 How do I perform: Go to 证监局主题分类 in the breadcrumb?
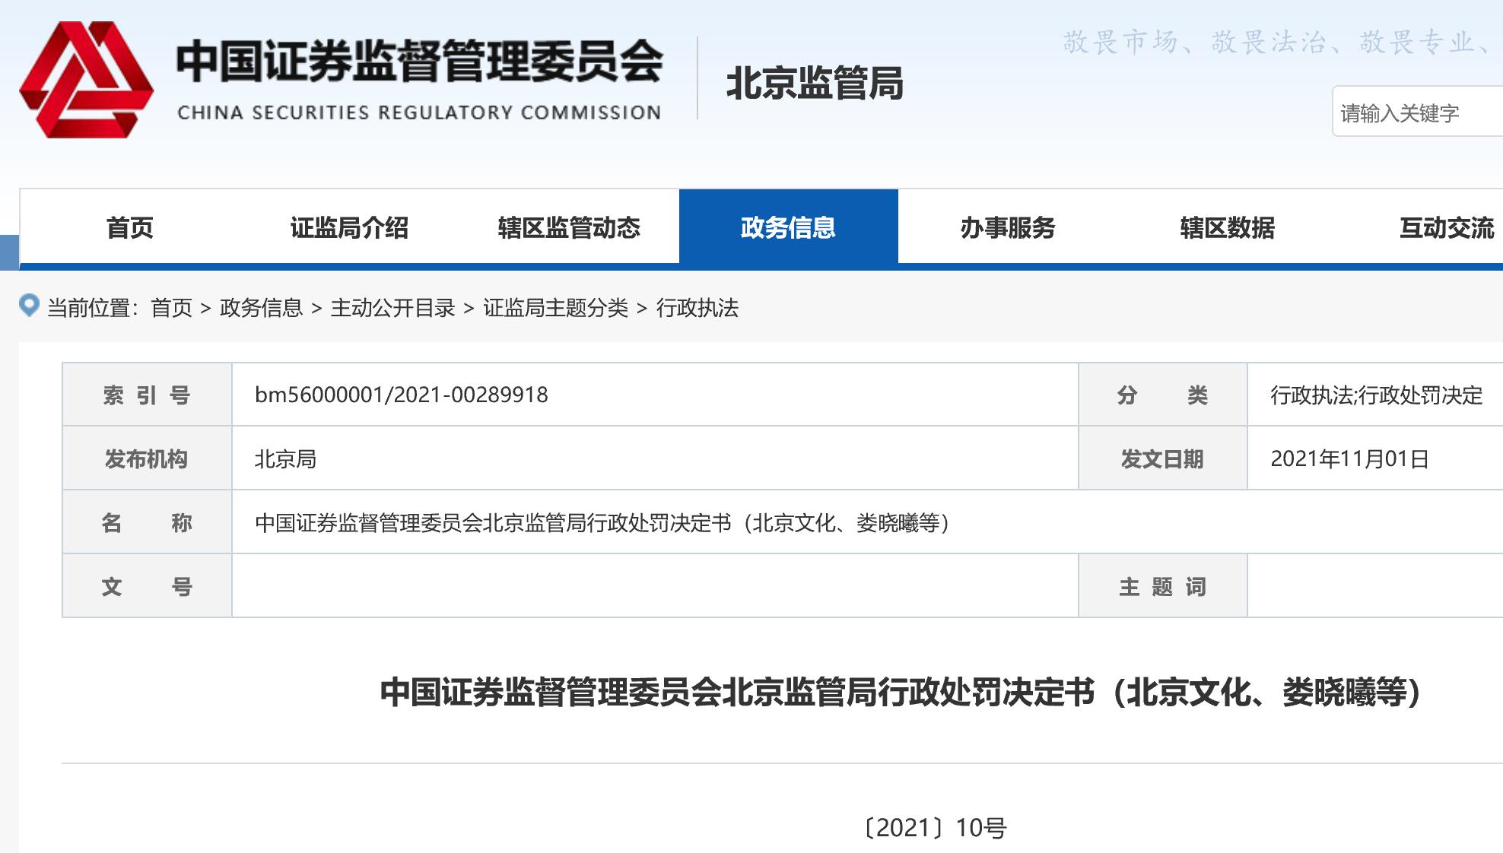[x=555, y=308]
